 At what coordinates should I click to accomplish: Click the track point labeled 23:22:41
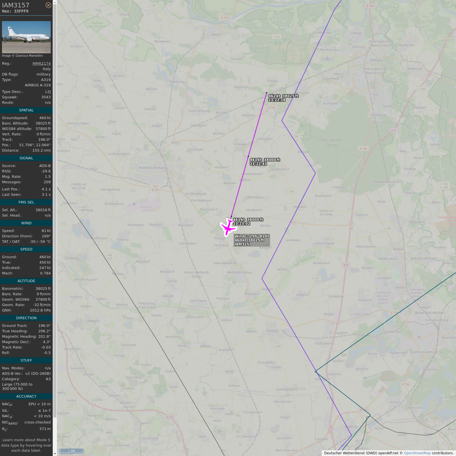(248, 156)
